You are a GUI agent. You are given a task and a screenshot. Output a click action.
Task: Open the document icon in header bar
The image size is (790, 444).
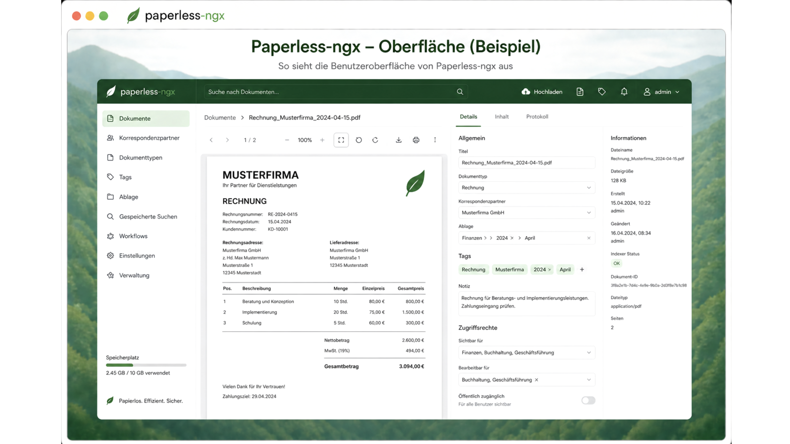tap(580, 92)
